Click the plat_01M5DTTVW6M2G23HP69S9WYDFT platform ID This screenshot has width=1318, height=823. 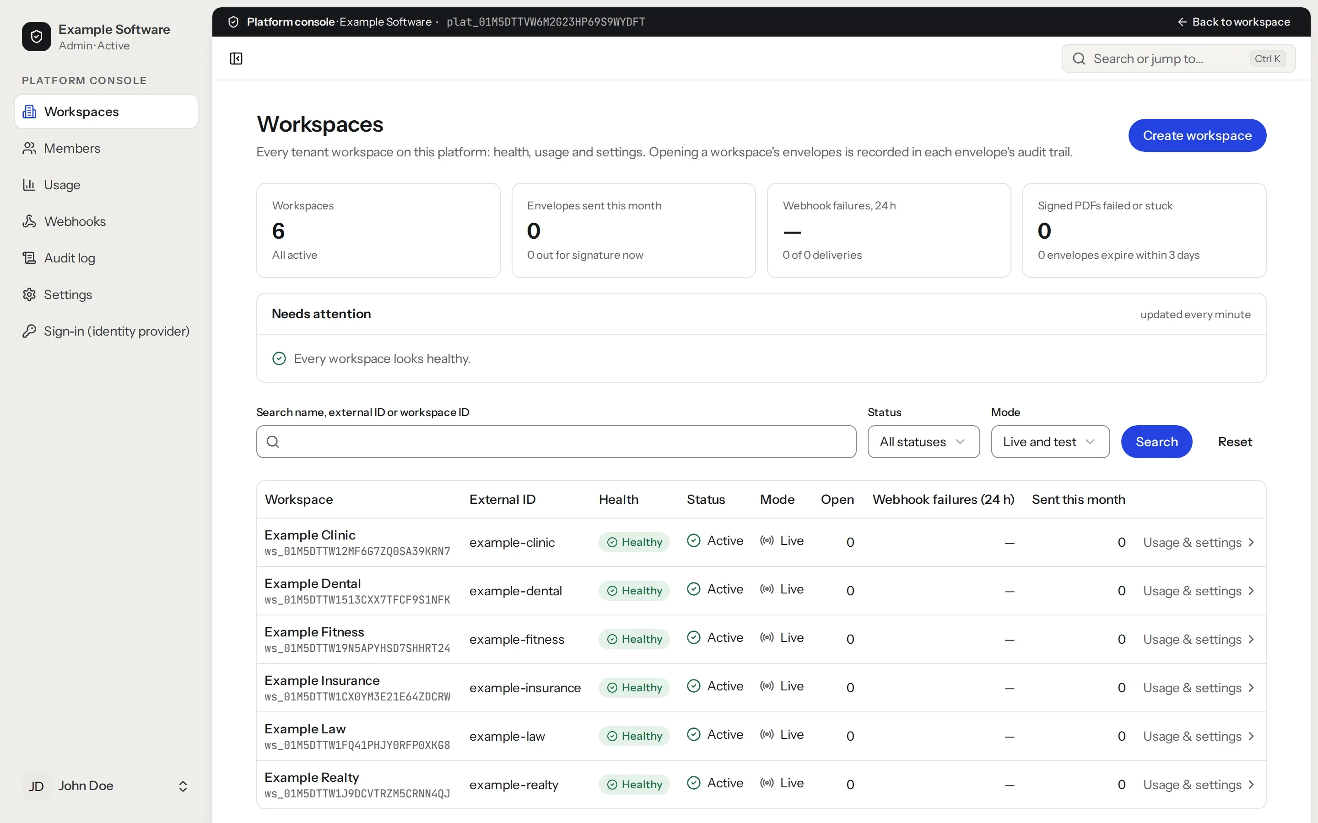pos(546,22)
